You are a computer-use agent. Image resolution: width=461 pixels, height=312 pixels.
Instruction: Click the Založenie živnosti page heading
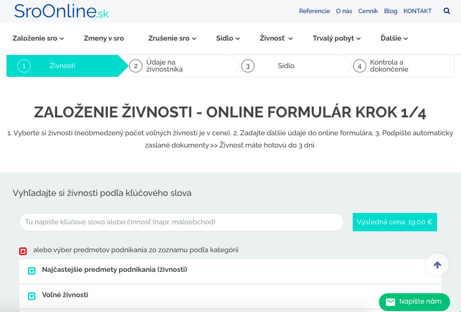tap(230, 112)
